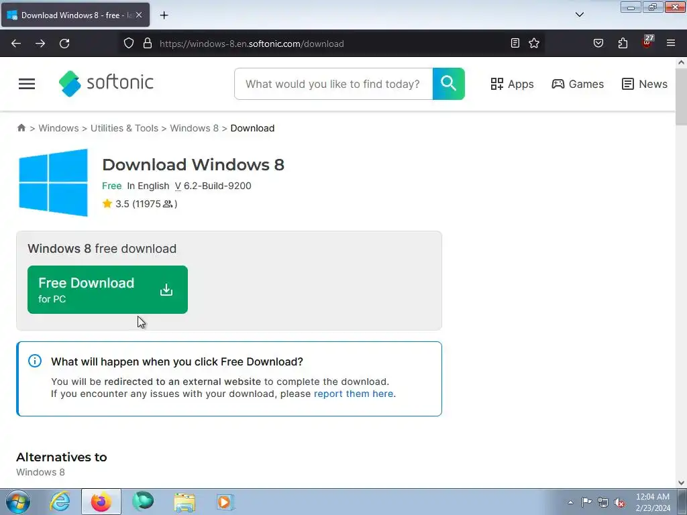Click the Windows 8 logo image

tap(53, 182)
